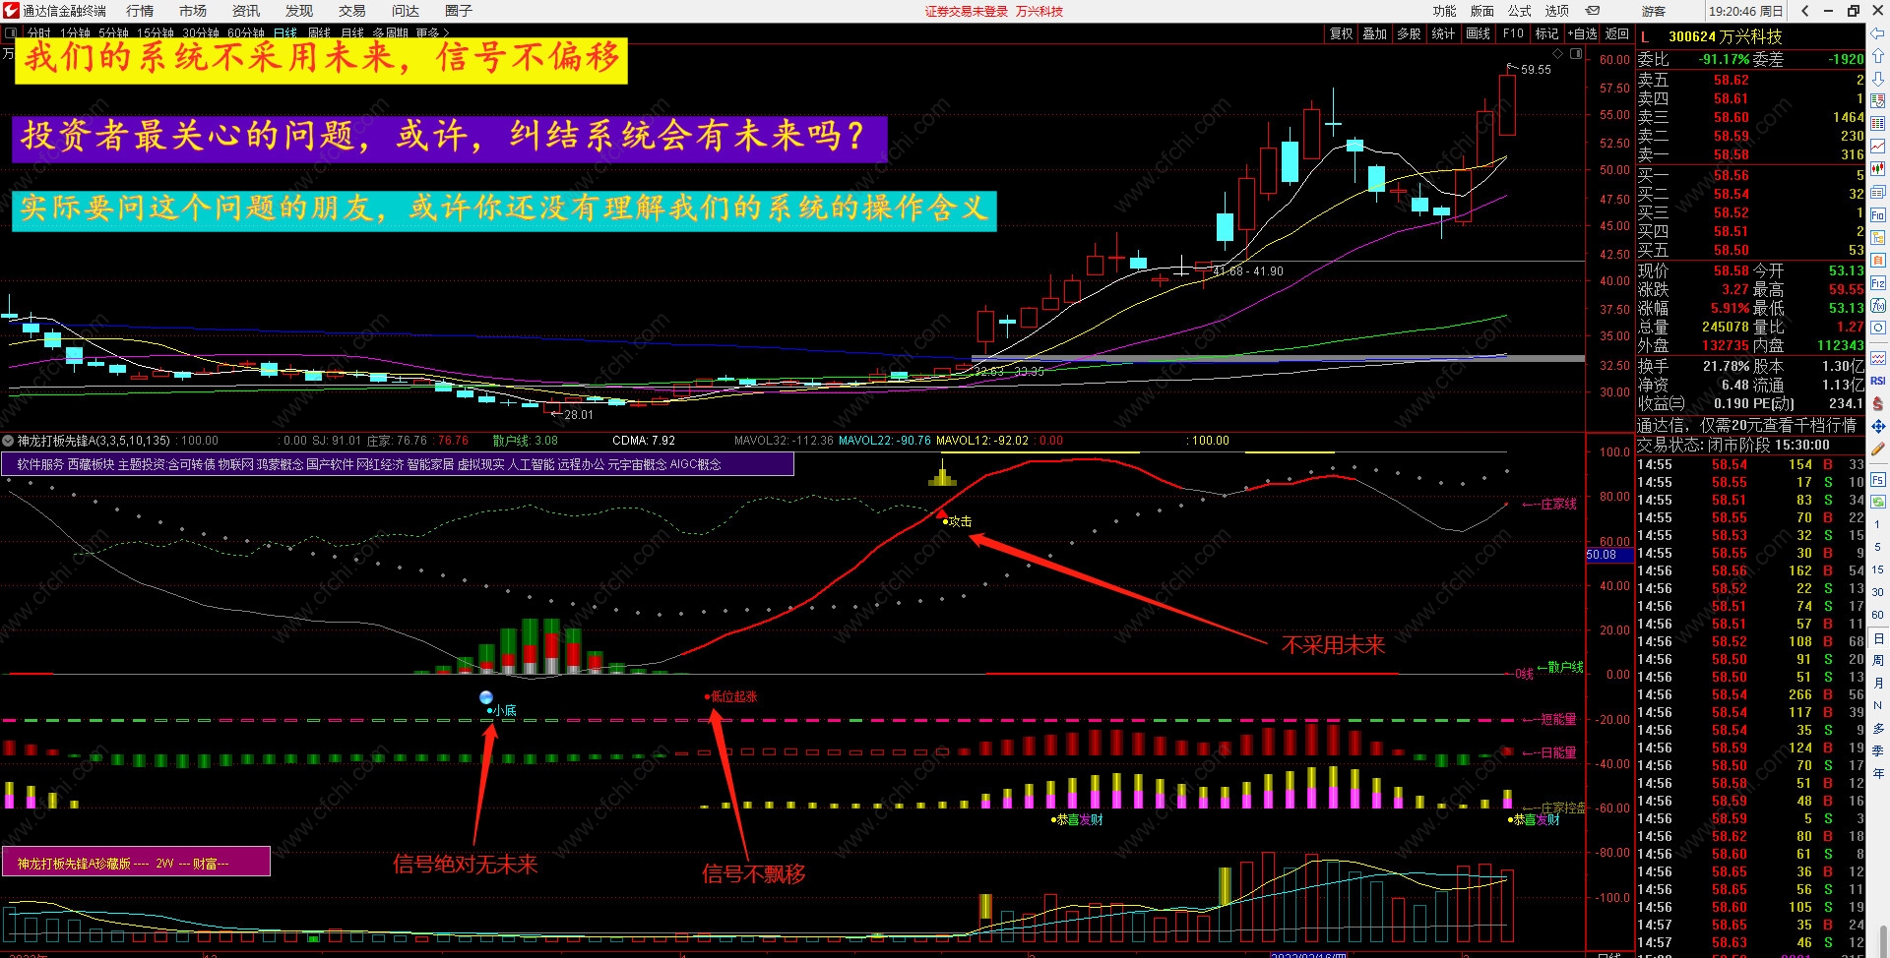This screenshot has width=1890, height=958.
Task: Click the 标记 button
Action: pos(1546,33)
